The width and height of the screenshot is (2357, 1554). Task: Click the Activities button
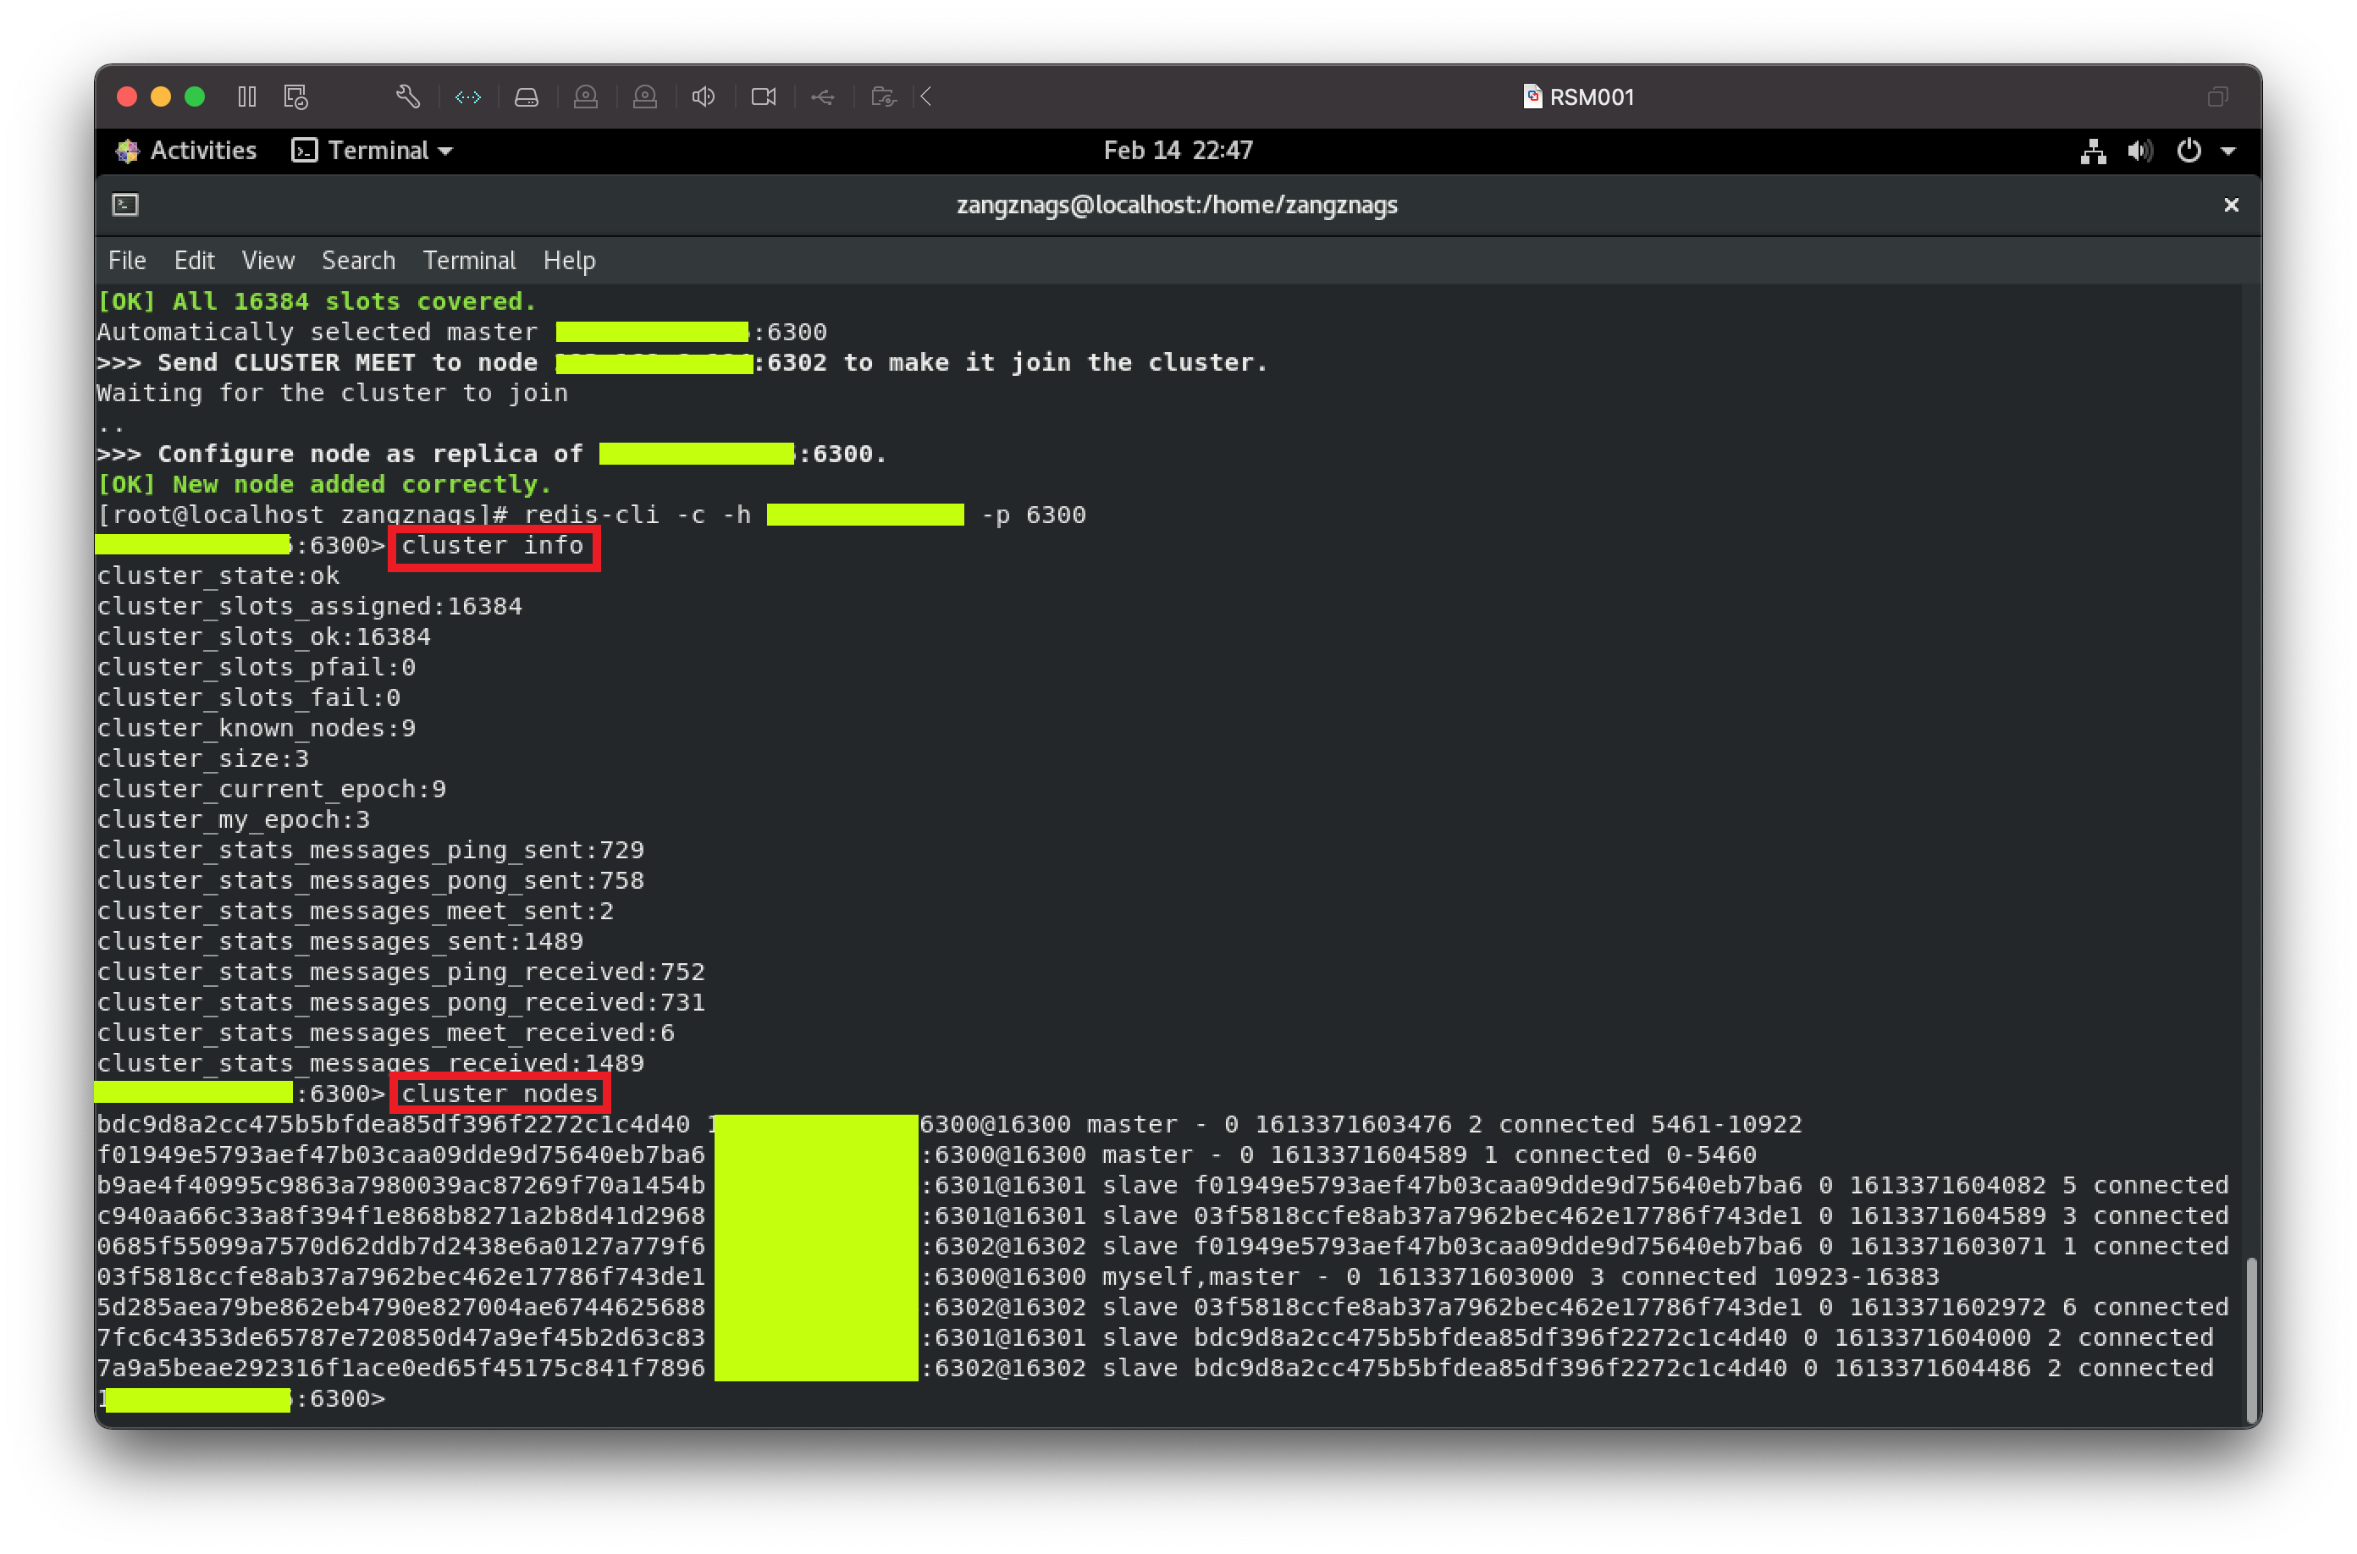coord(186,150)
